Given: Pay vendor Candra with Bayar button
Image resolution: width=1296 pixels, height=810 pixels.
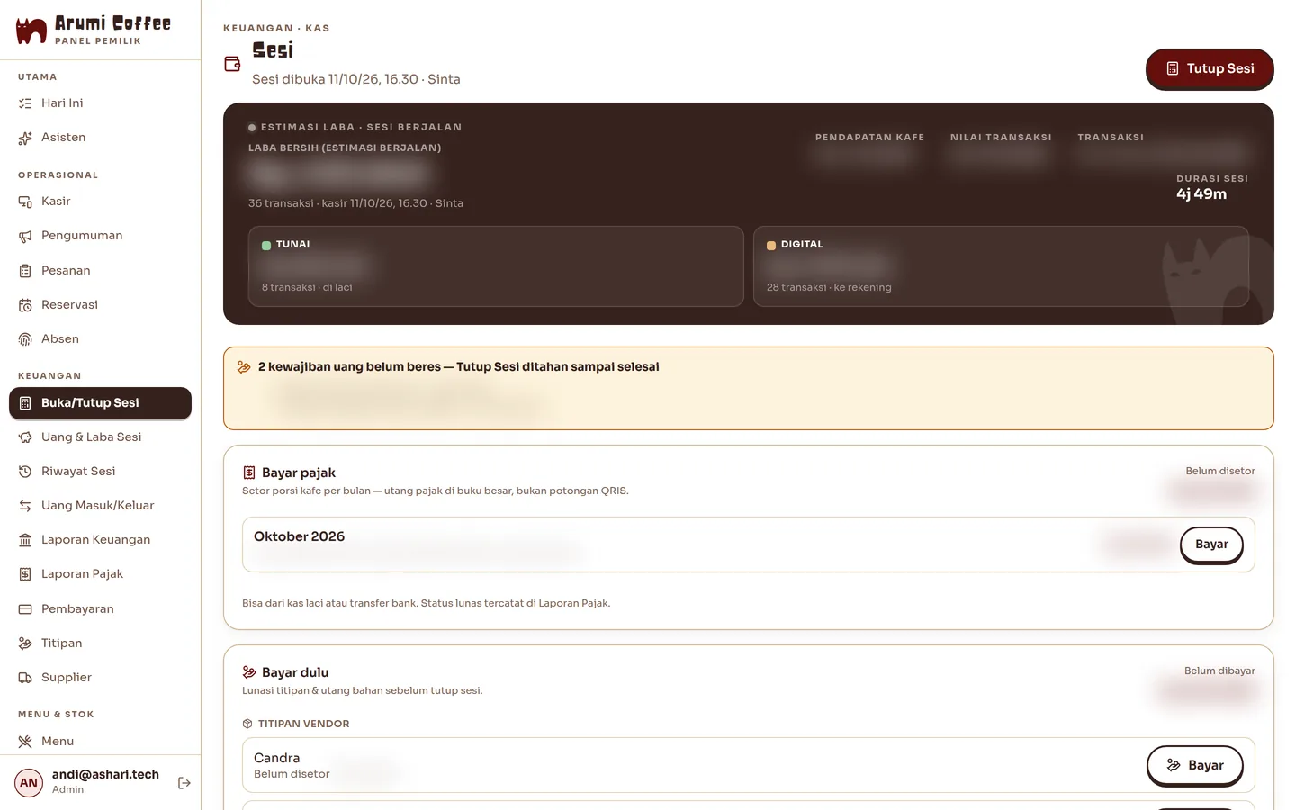Looking at the screenshot, I should tap(1195, 765).
